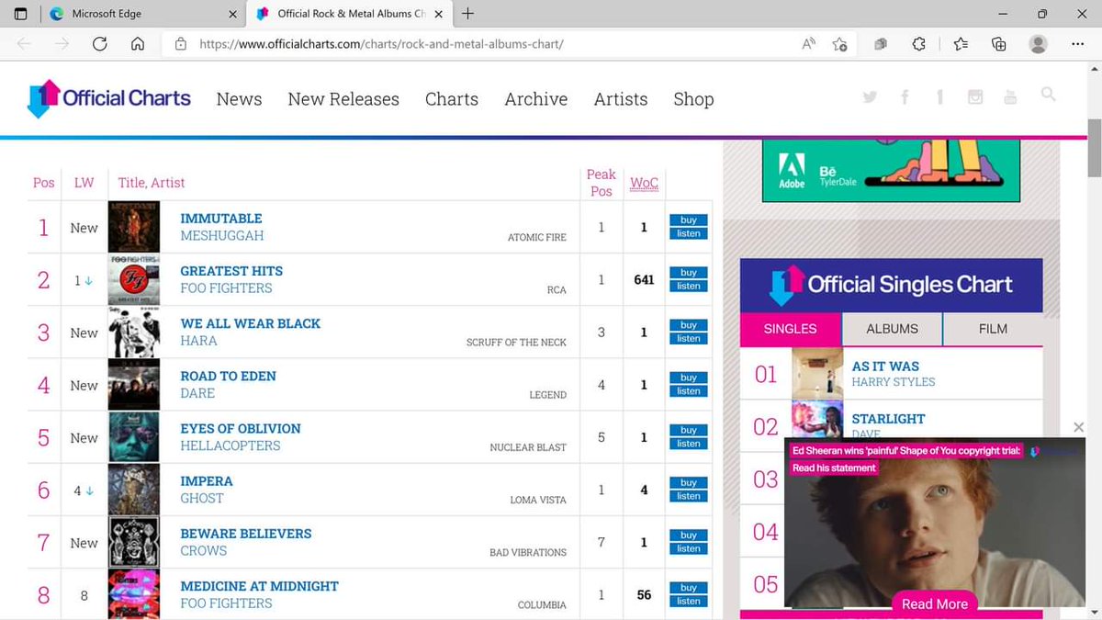Refresh the page with the reload icon
Image resolution: width=1102 pixels, height=620 pixels.
[x=100, y=44]
